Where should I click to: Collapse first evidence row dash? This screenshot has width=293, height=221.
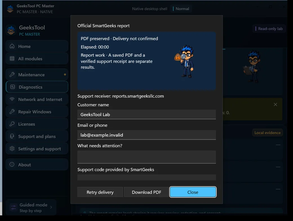point(278,145)
